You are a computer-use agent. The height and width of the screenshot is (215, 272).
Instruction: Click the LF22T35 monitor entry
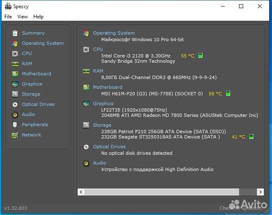coord(134,110)
